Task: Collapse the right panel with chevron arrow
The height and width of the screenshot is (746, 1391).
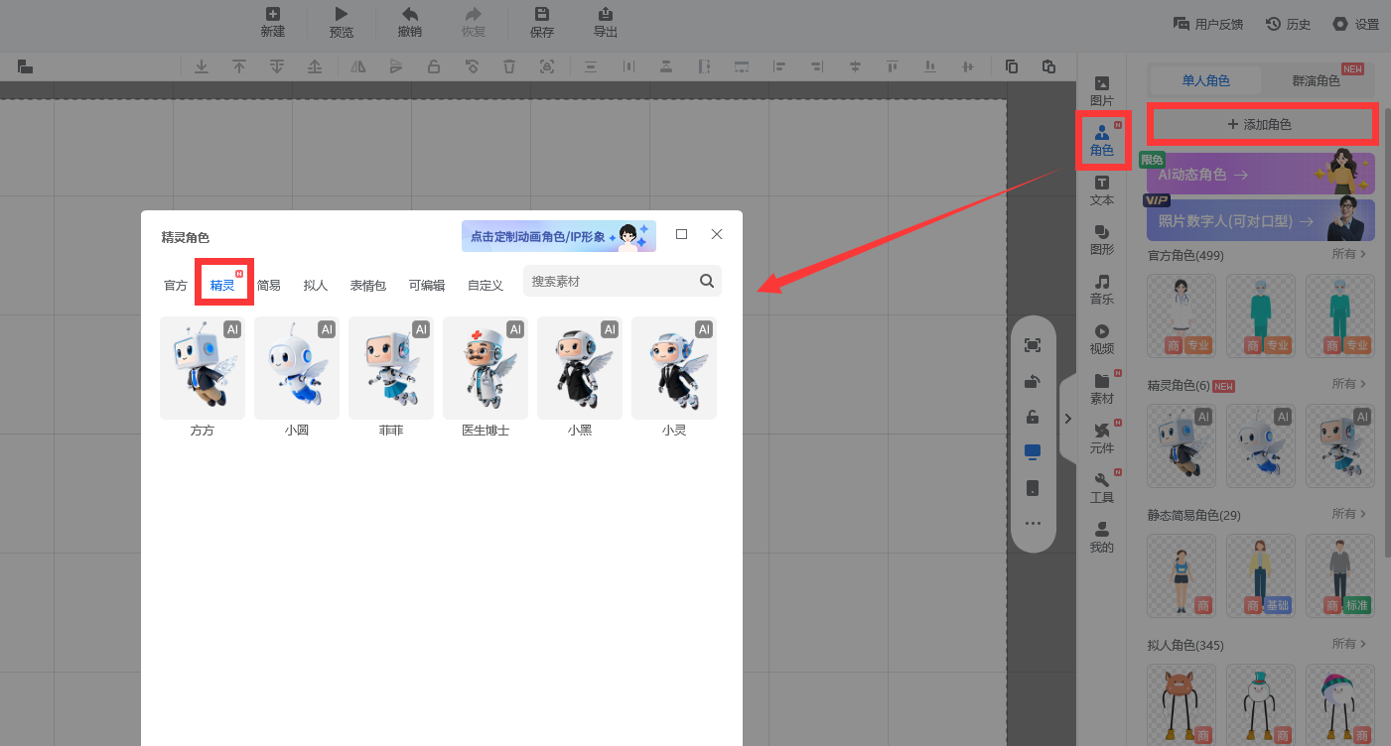Action: (x=1067, y=419)
